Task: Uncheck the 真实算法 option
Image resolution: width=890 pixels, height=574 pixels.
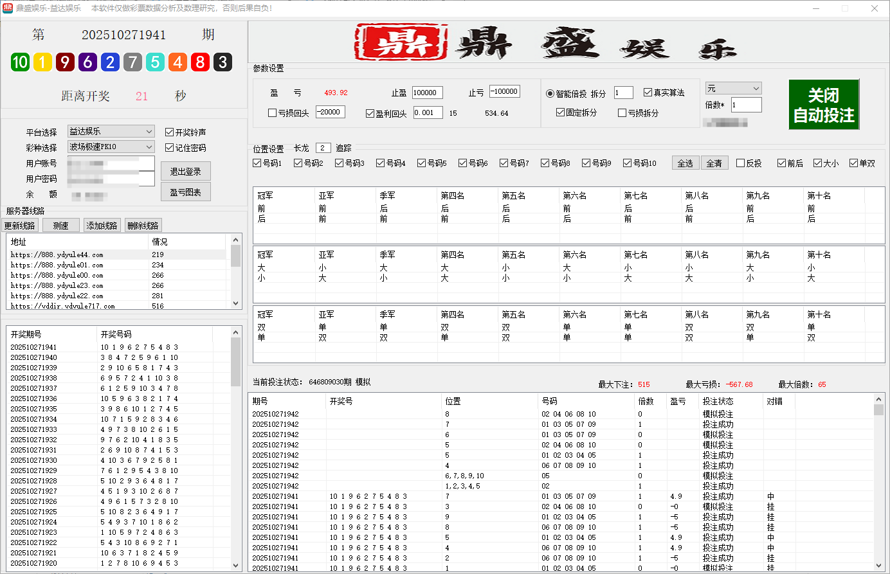Action: [x=647, y=92]
